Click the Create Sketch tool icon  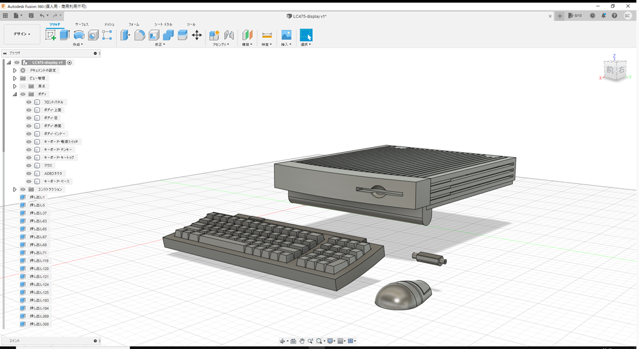click(51, 36)
